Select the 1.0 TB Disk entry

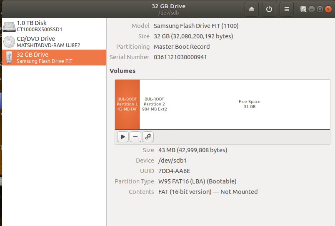(54, 26)
